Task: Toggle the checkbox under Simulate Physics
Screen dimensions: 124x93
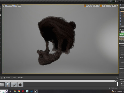Action: (121, 84)
